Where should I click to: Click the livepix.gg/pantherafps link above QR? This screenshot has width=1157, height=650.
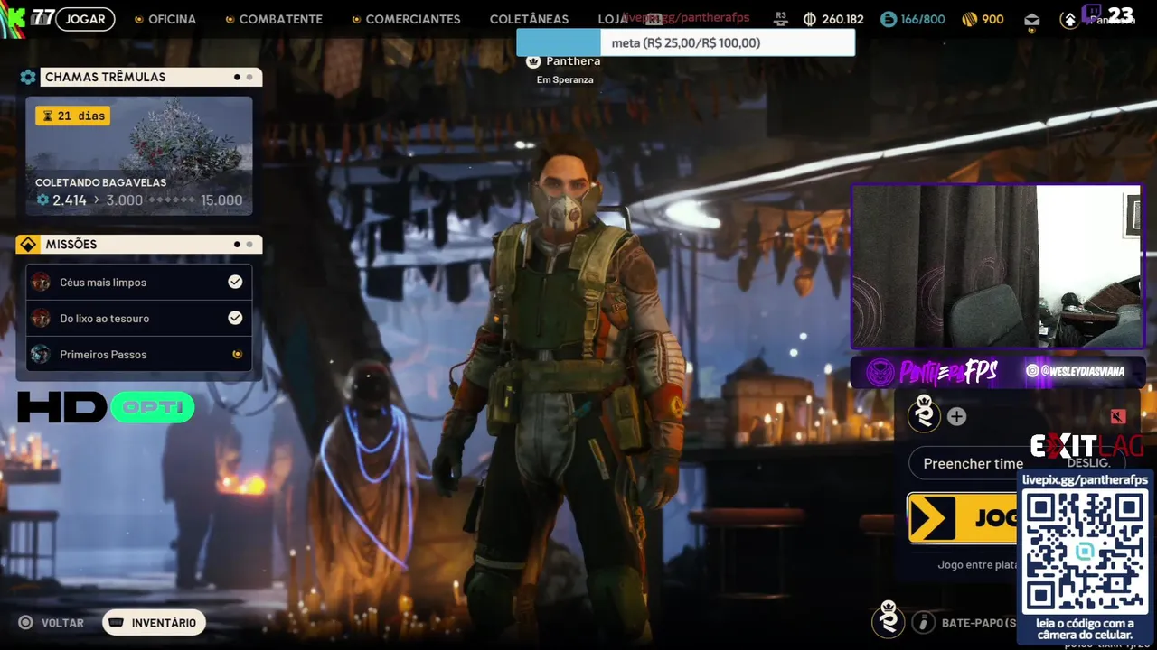pos(1085,479)
